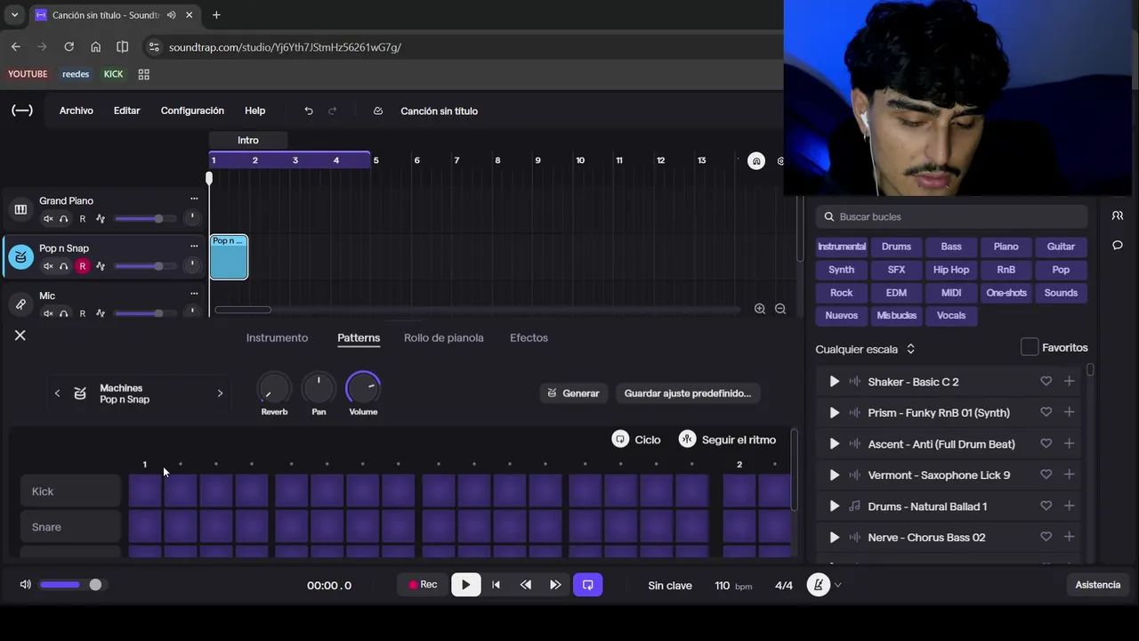Click the Grand Piano track volume slider
1139x641 pixels.
coord(145,219)
